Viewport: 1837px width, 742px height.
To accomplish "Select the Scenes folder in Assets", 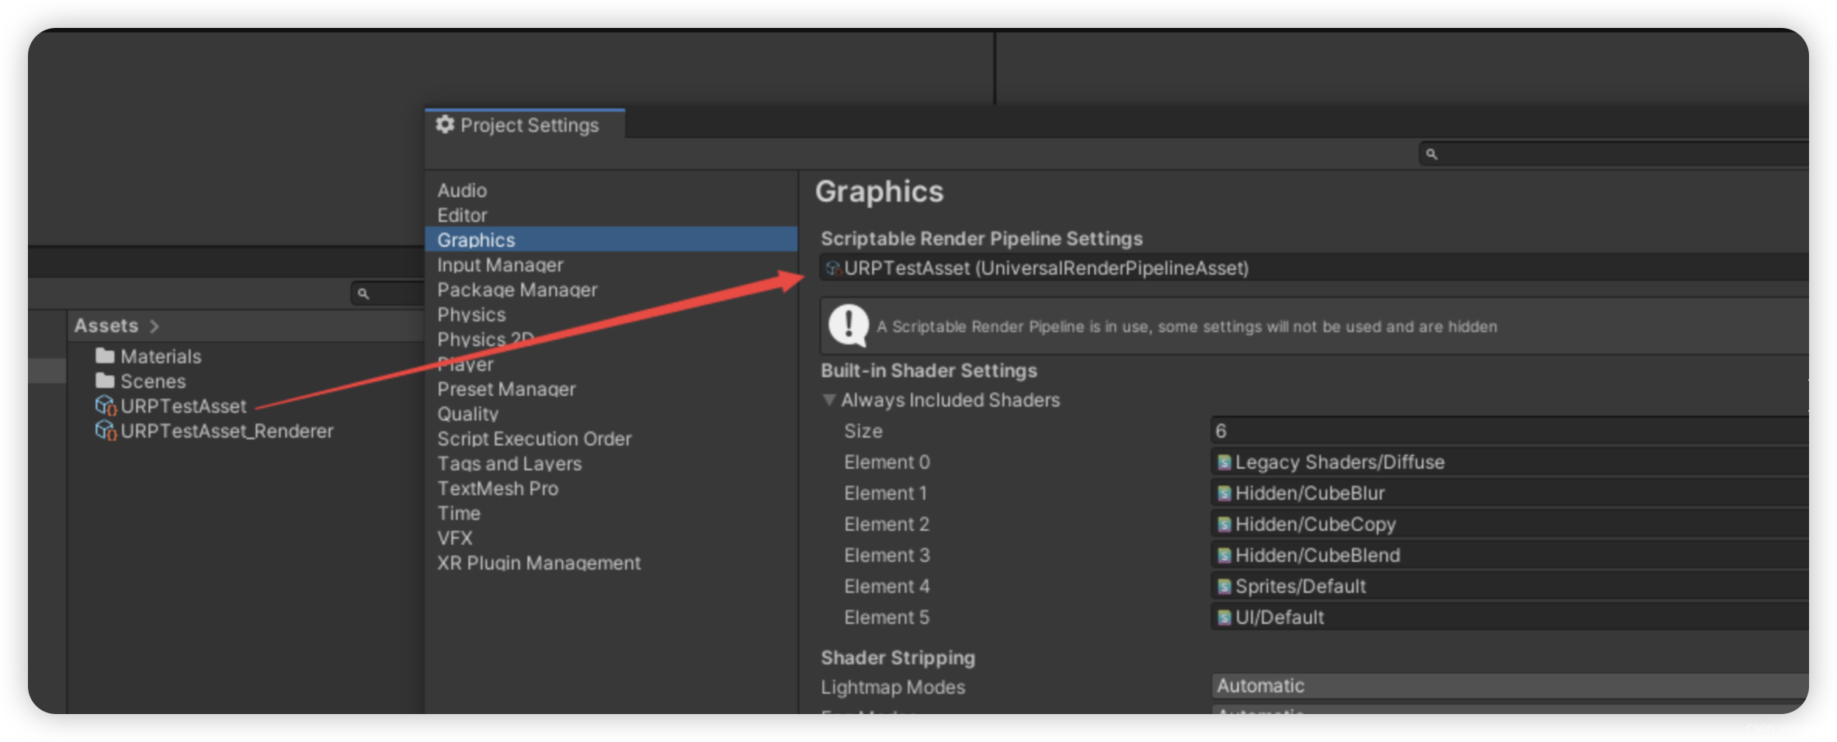I will tap(152, 381).
